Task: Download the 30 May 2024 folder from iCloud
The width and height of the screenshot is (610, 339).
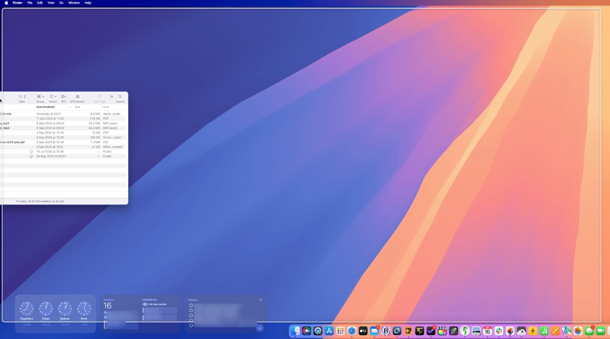Action: tap(32, 156)
